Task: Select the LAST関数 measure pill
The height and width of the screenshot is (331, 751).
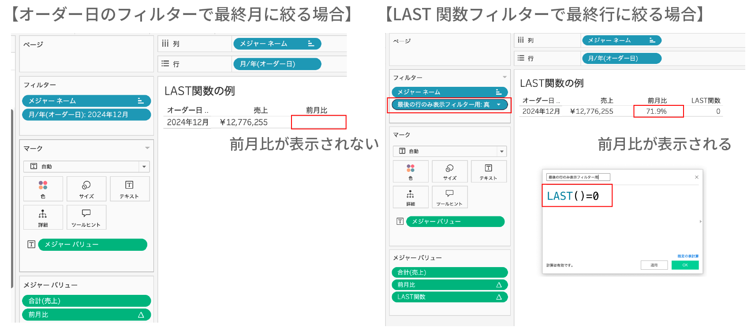Action: [450, 297]
